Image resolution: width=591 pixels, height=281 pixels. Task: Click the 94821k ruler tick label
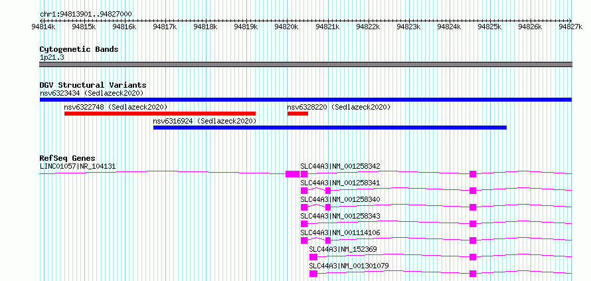pyautogui.click(x=327, y=27)
